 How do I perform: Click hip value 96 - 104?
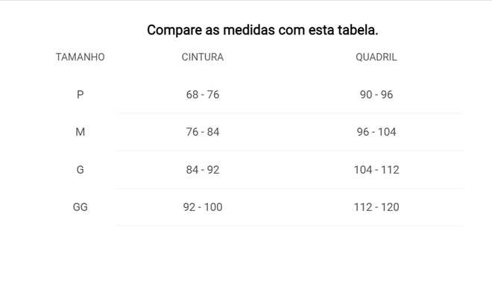(376, 132)
